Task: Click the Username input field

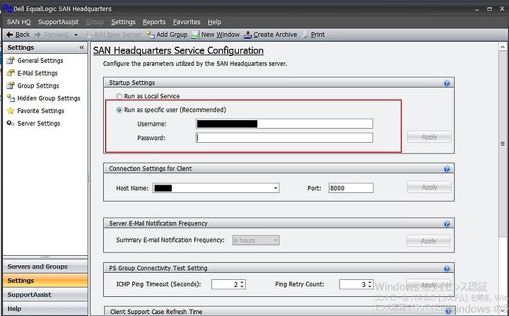Action: click(x=284, y=124)
